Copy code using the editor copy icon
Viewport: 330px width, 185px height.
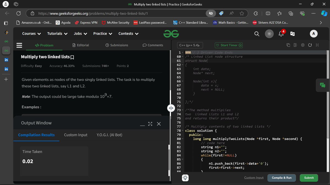pyautogui.click(x=288, y=45)
